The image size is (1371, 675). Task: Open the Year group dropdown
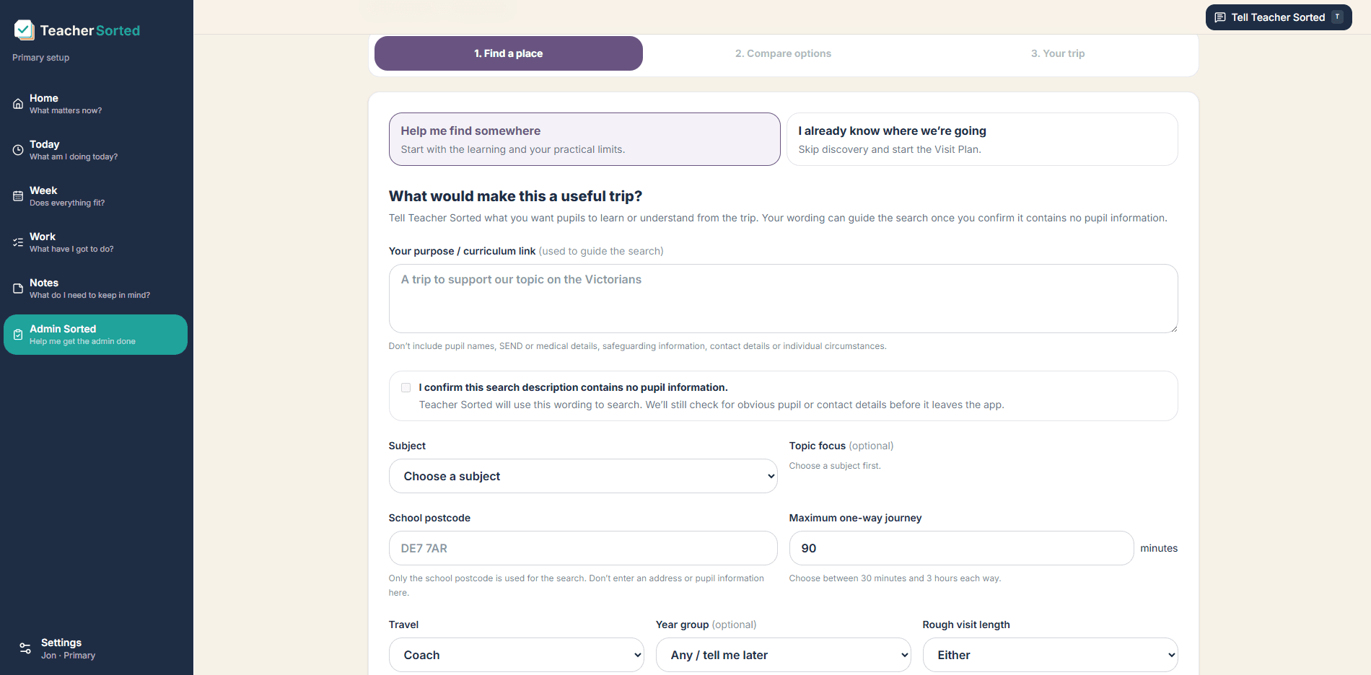[x=784, y=655]
